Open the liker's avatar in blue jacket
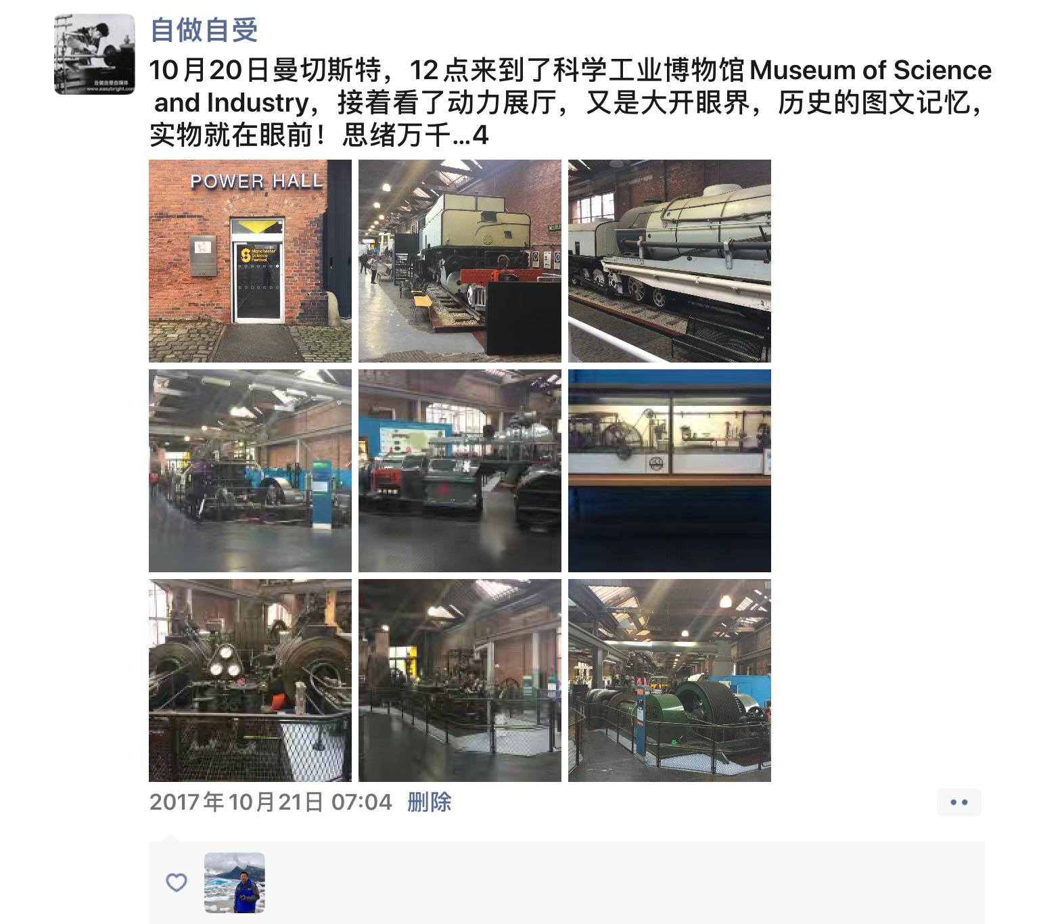Image resolution: width=1039 pixels, height=924 pixels. 235,883
